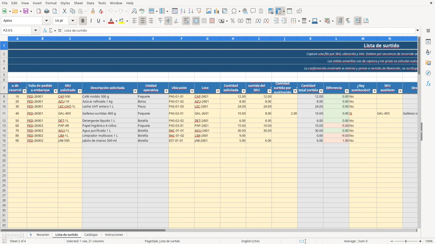This screenshot has width=435, height=244.
Task: Click the Select Function sigma button
Action: (51, 30)
